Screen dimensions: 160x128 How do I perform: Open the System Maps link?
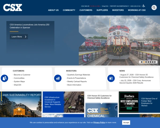(19, 81)
